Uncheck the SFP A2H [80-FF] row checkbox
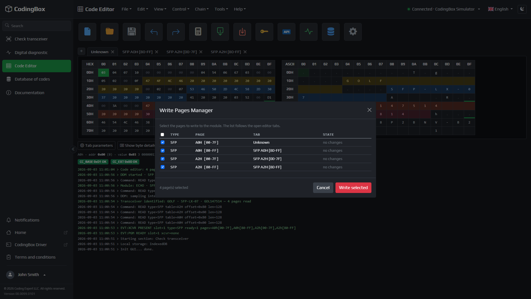This screenshot has width=531, height=299. (x=163, y=167)
